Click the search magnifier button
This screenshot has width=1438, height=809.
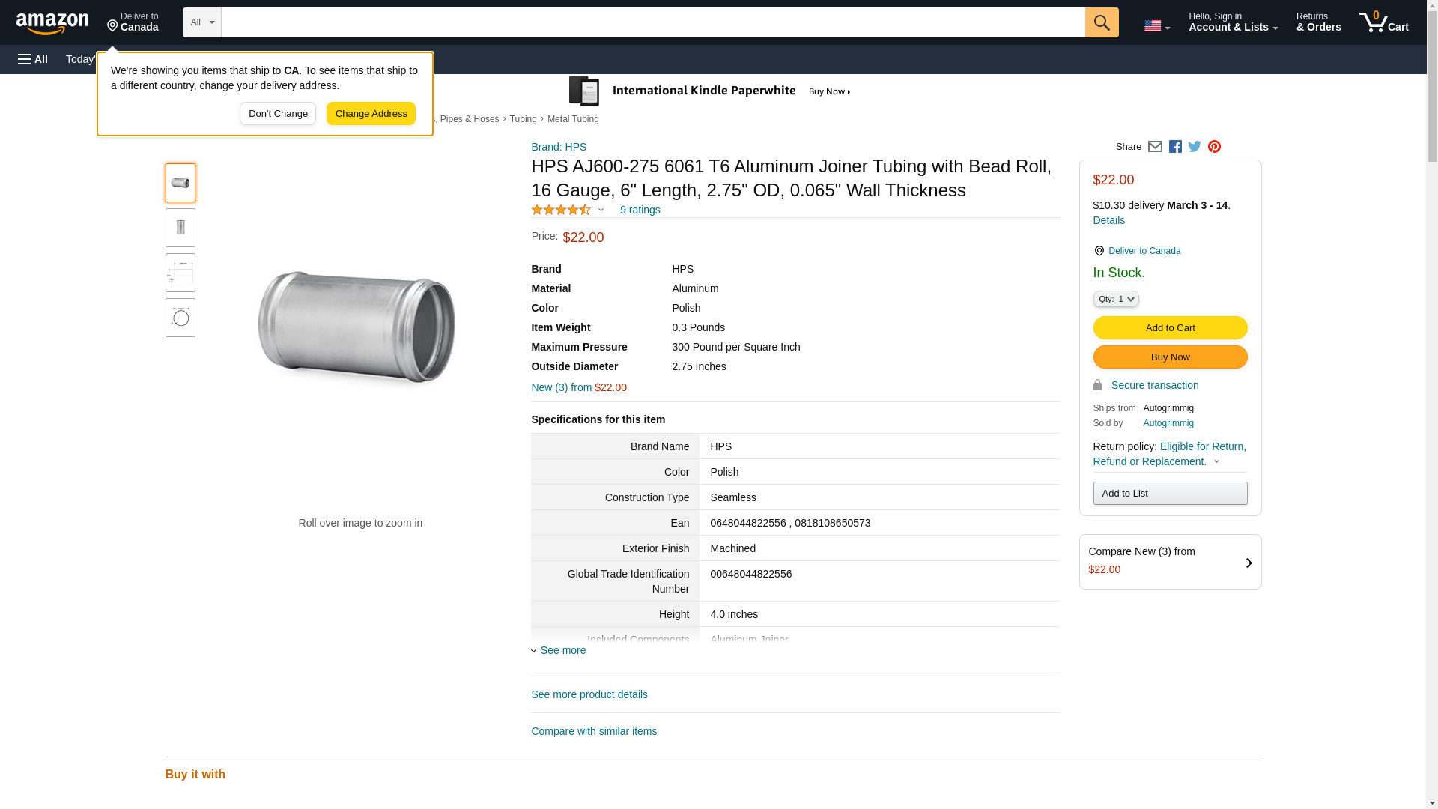click(x=1101, y=22)
